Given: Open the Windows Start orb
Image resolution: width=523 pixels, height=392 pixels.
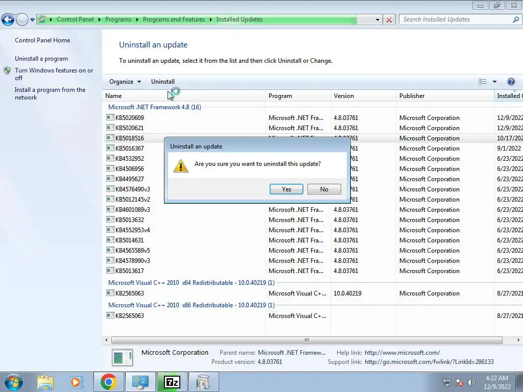Looking at the screenshot, I should click(14, 382).
